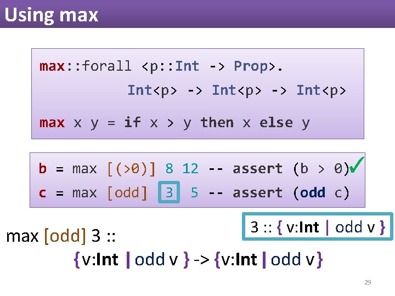Click the 'assert (odd c)' comment
Viewport: 395px width, 296px height.
point(291,193)
